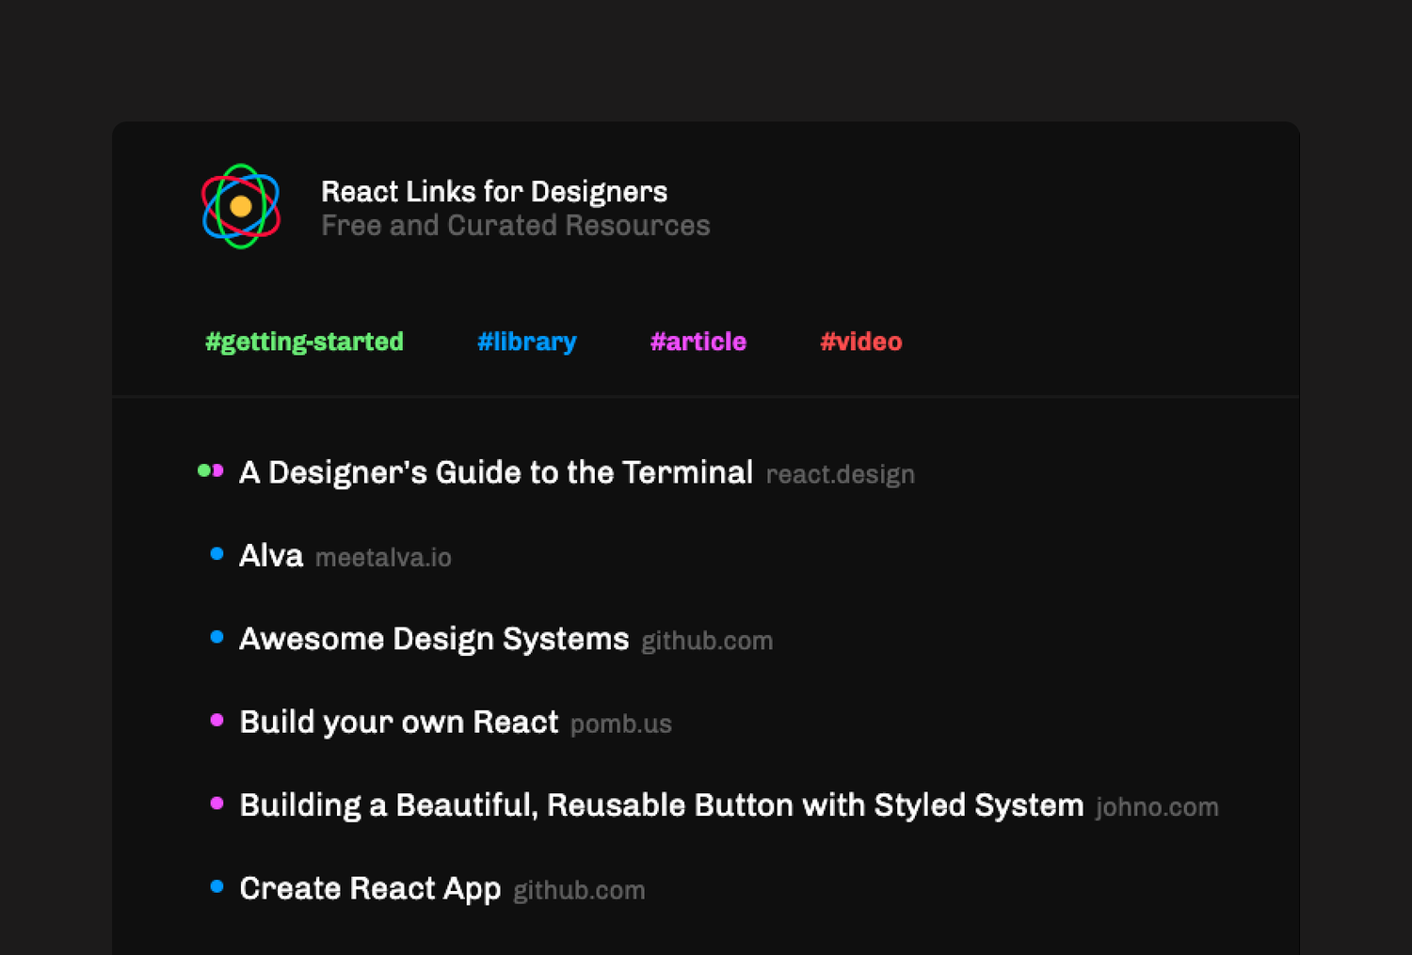
Task: Open A Designer's Guide to the Terminal link
Action: tap(496, 472)
